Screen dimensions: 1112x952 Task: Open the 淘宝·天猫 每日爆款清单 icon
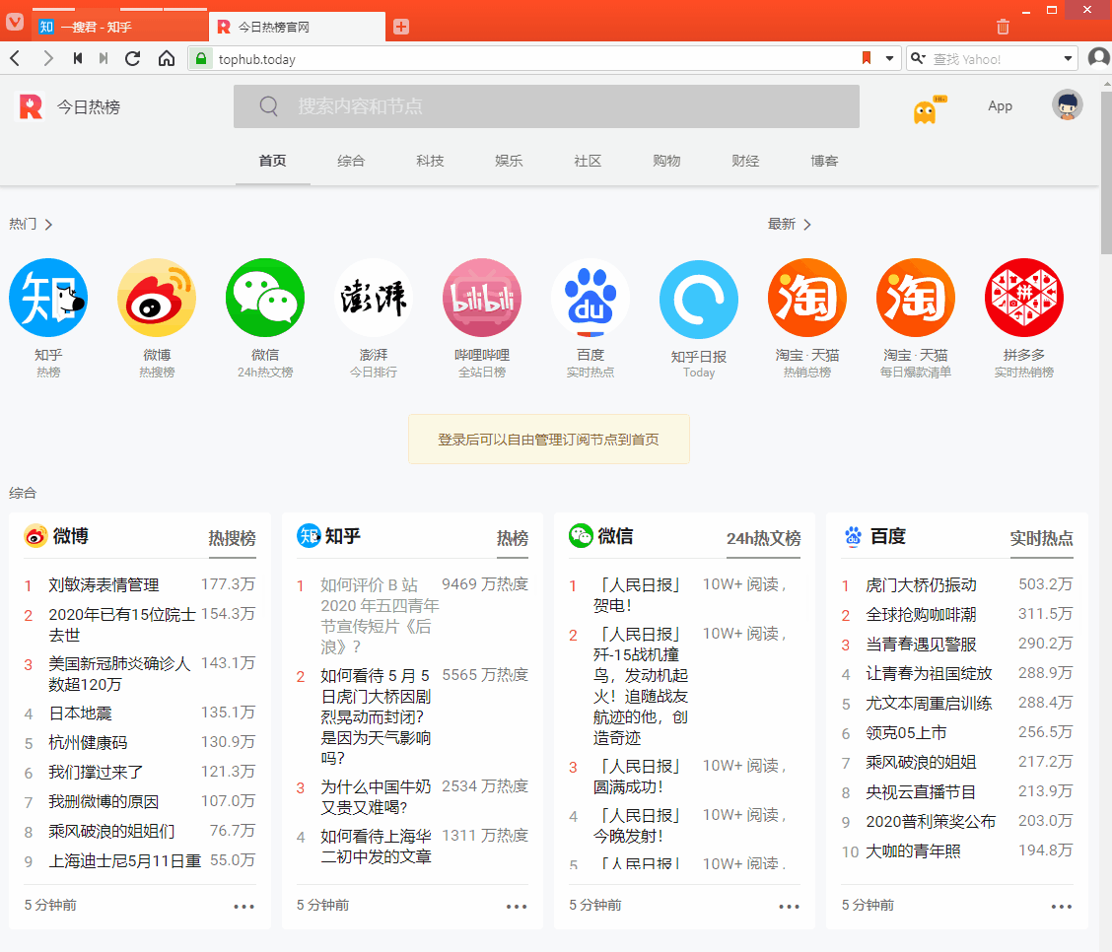pos(916,298)
